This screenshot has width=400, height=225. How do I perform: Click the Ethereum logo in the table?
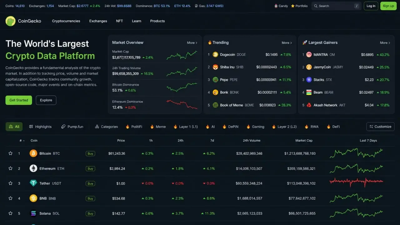(33, 168)
